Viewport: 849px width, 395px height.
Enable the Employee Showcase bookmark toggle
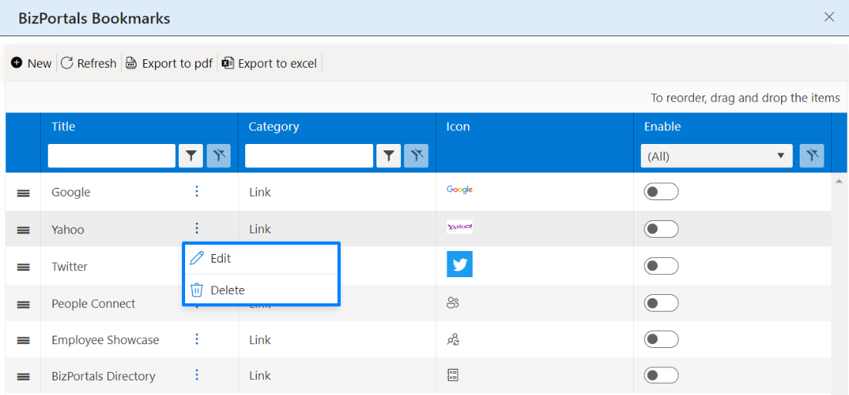[661, 340]
